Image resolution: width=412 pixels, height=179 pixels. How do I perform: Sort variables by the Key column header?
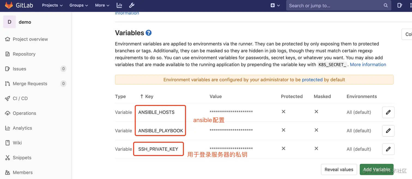click(x=149, y=96)
